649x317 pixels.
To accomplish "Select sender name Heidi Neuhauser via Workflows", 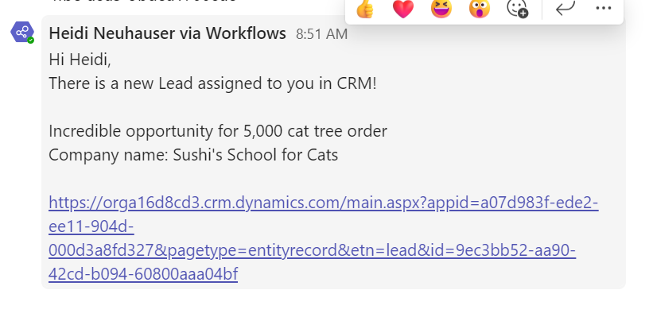I will click(167, 33).
